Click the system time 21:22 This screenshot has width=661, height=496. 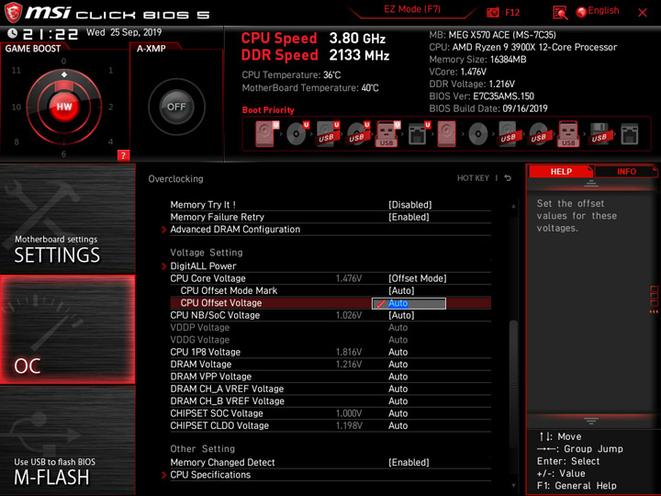click(x=50, y=34)
